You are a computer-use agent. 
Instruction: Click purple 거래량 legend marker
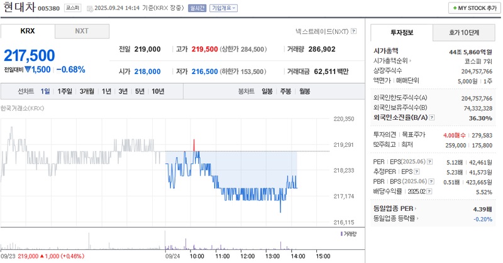click(341, 234)
